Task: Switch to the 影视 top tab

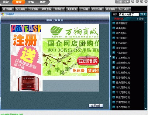Action: tap(6, 2)
